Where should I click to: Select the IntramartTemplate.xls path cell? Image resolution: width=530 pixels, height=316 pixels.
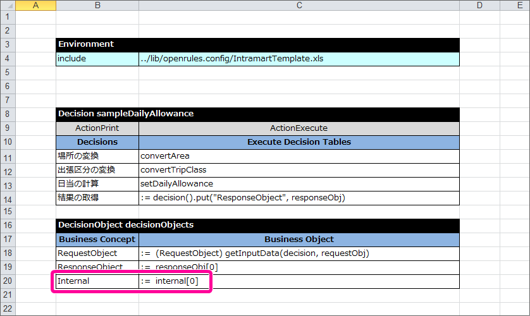click(299, 59)
